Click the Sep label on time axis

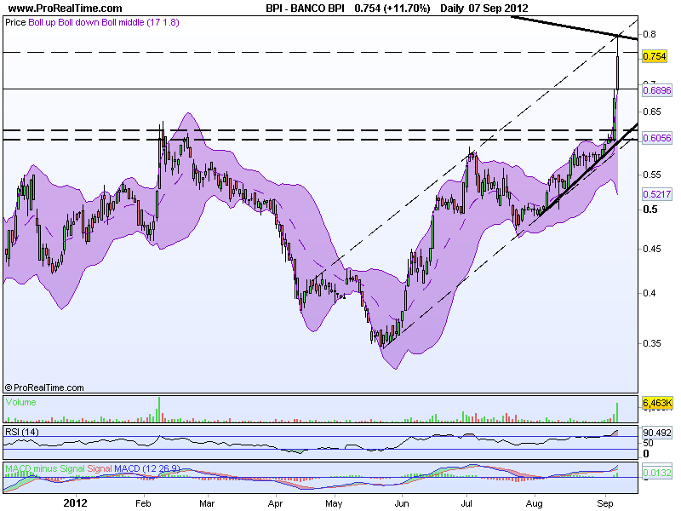[605, 503]
